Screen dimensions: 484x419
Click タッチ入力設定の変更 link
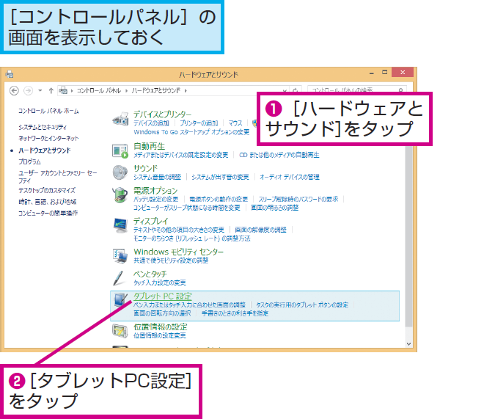[160, 283]
